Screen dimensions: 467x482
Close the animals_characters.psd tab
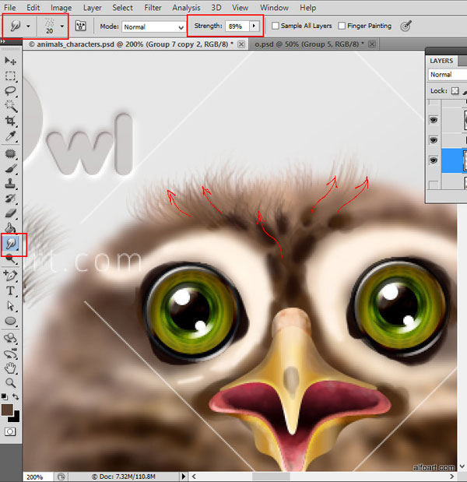241,44
